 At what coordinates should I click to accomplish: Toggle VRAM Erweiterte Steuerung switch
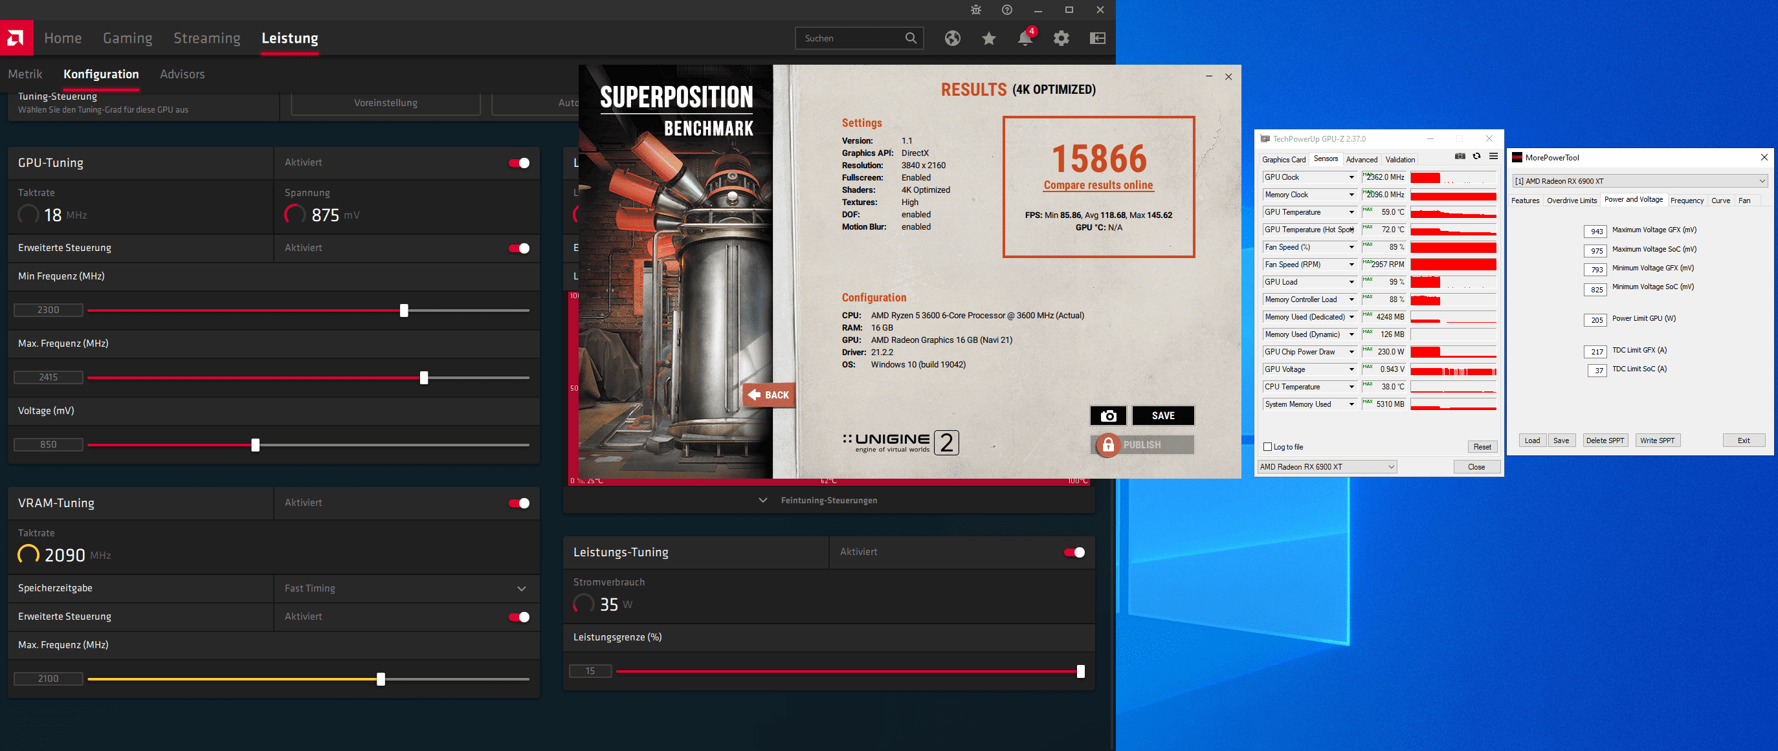pos(519,617)
